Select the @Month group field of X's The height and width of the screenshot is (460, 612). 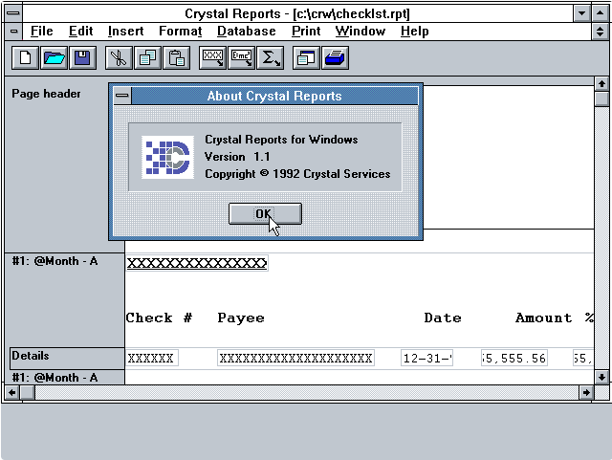(197, 263)
